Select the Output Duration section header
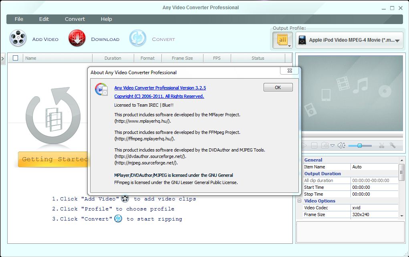This screenshot has height=257, width=409. (322, 174)
